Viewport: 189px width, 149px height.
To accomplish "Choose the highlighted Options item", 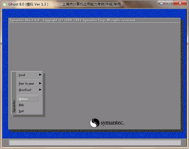I will coord(28,99).
